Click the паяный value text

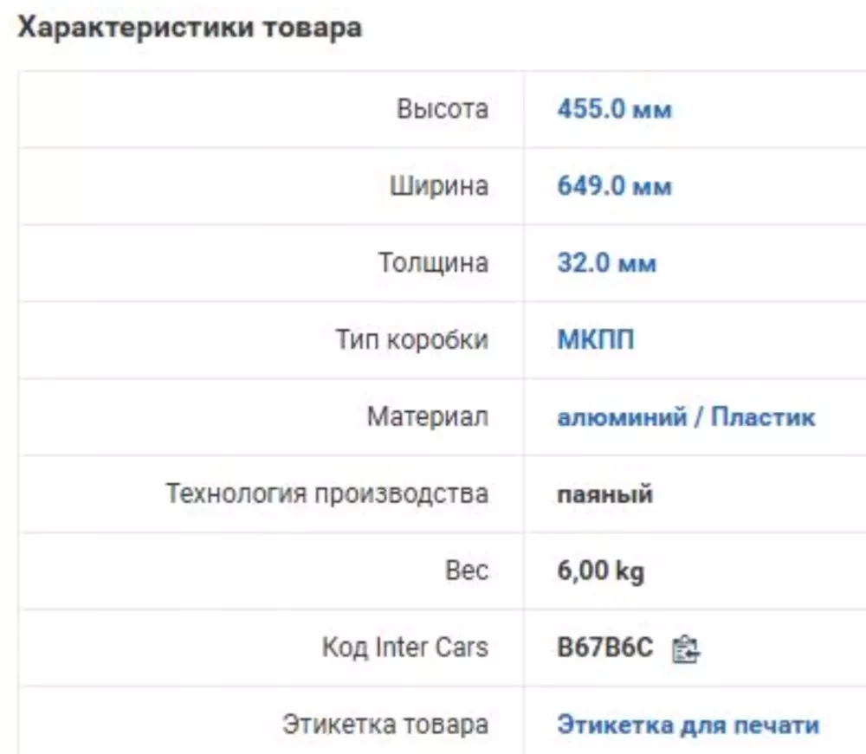[604, 494]
